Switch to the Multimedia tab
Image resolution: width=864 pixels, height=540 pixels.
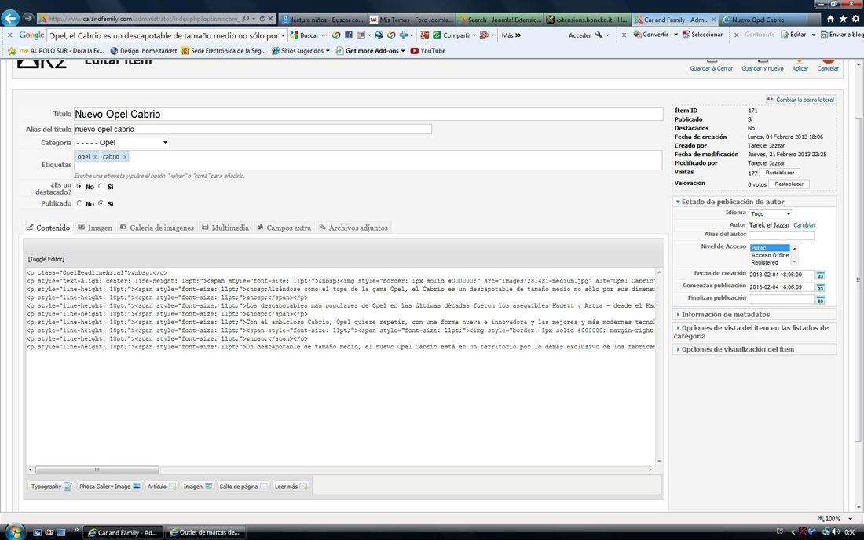(225, 228)
